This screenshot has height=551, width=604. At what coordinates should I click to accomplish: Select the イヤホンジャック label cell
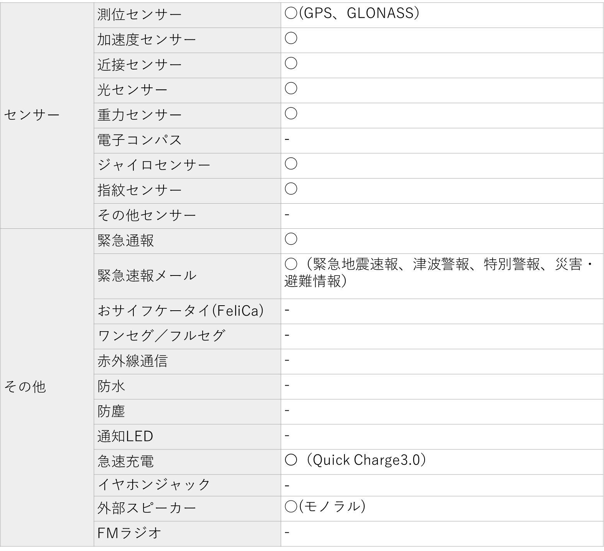pyautogui.click(x=154, y=485)
